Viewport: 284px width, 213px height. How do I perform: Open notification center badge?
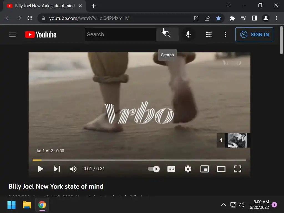[274, 205]
